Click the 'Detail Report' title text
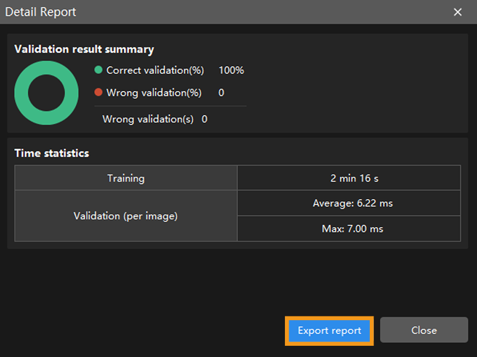Image resolution: width=477 pixels, height=357 pixels. point(41,12)
